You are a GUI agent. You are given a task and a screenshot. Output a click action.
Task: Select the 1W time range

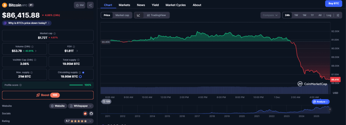point(296,15)
